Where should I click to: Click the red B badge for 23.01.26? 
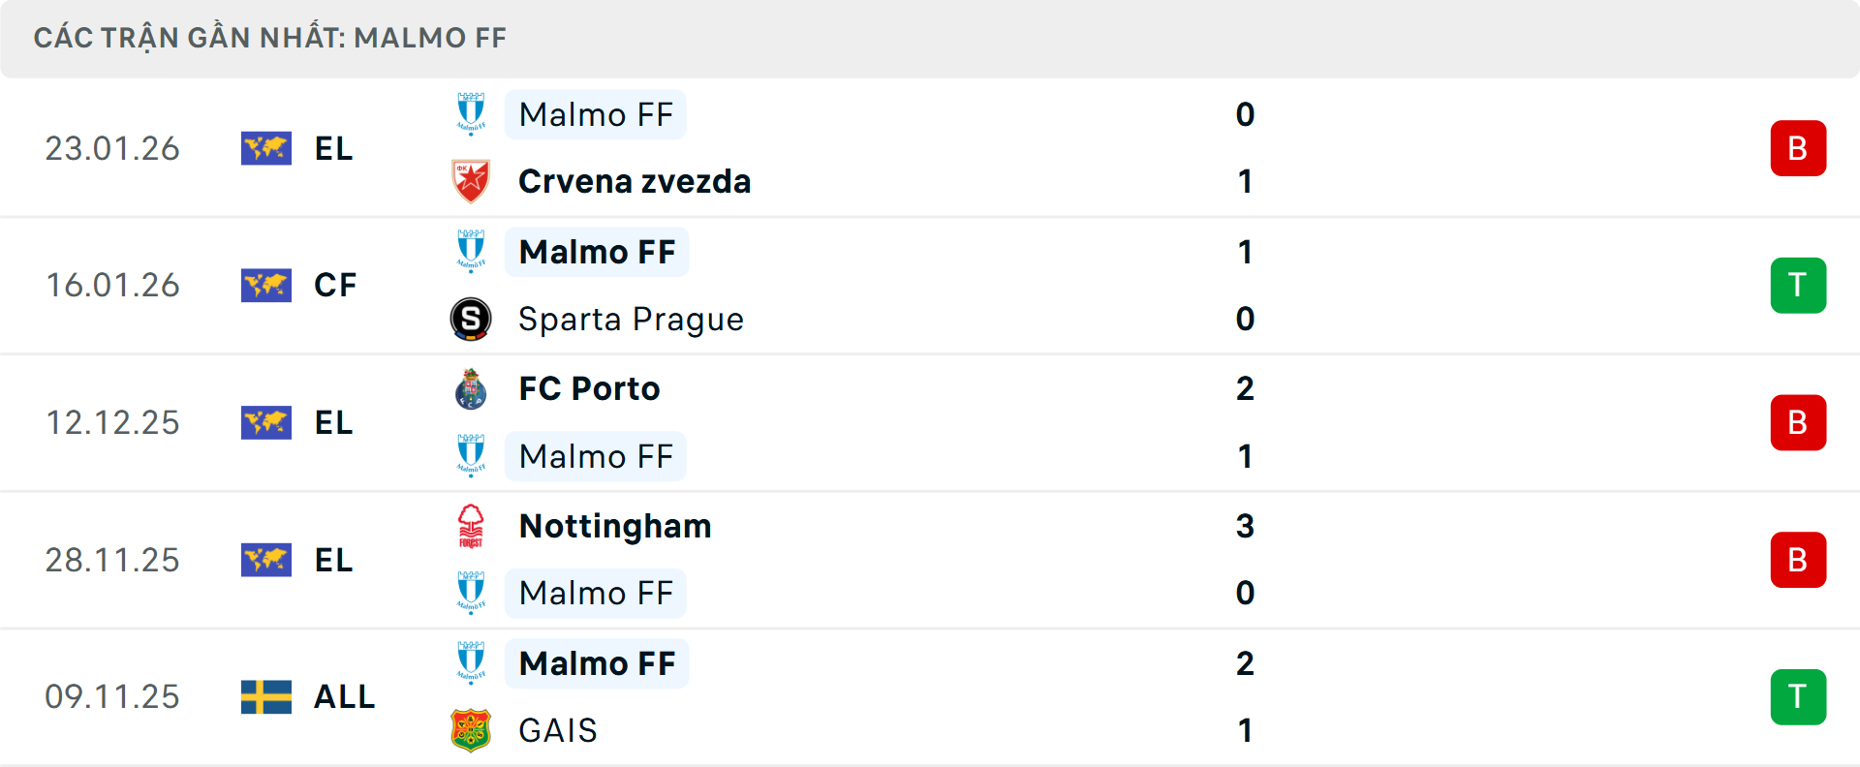click(x=1798, y=148)
